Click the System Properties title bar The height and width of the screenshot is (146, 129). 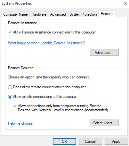[x=61, y=4]
